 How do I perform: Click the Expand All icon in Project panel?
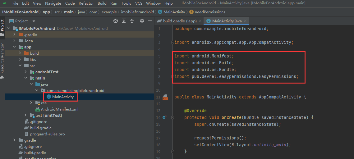pyautogui.click(x=124, y=21)
